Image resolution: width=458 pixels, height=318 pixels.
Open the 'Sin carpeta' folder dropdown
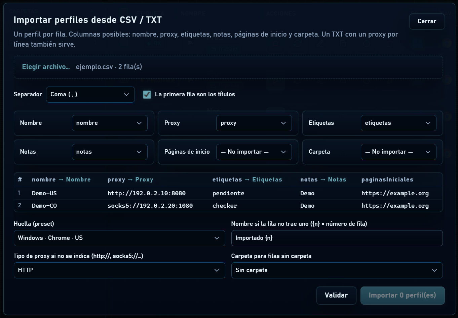pyautogui.click(x=337, y=270)
